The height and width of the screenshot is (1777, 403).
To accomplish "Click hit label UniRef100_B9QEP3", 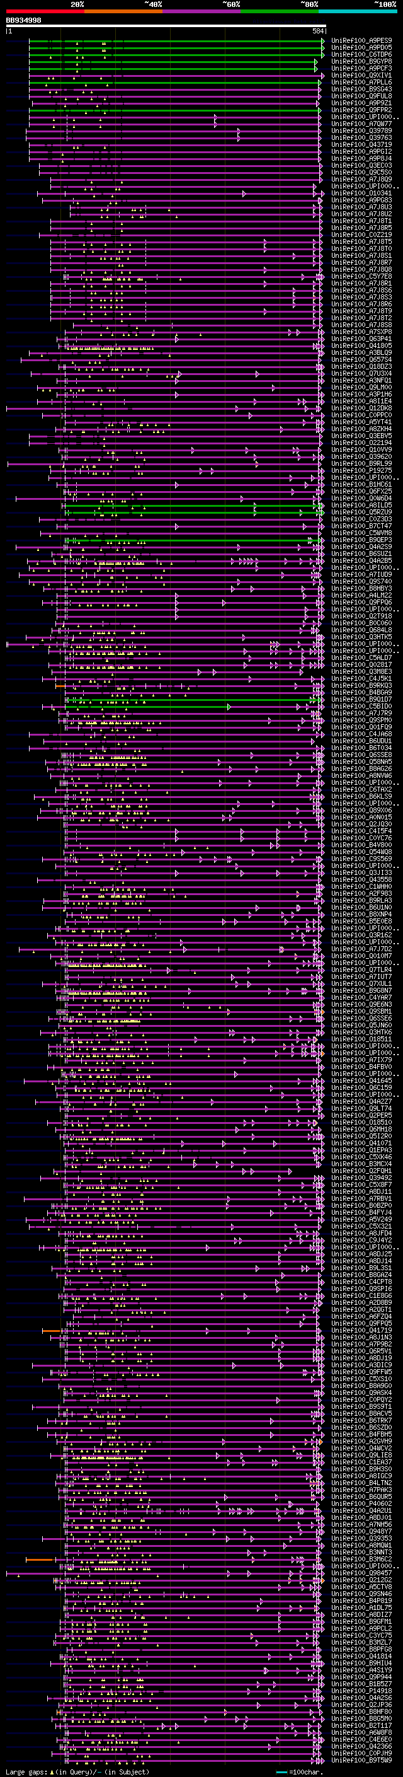I will (x=361, y=540).
